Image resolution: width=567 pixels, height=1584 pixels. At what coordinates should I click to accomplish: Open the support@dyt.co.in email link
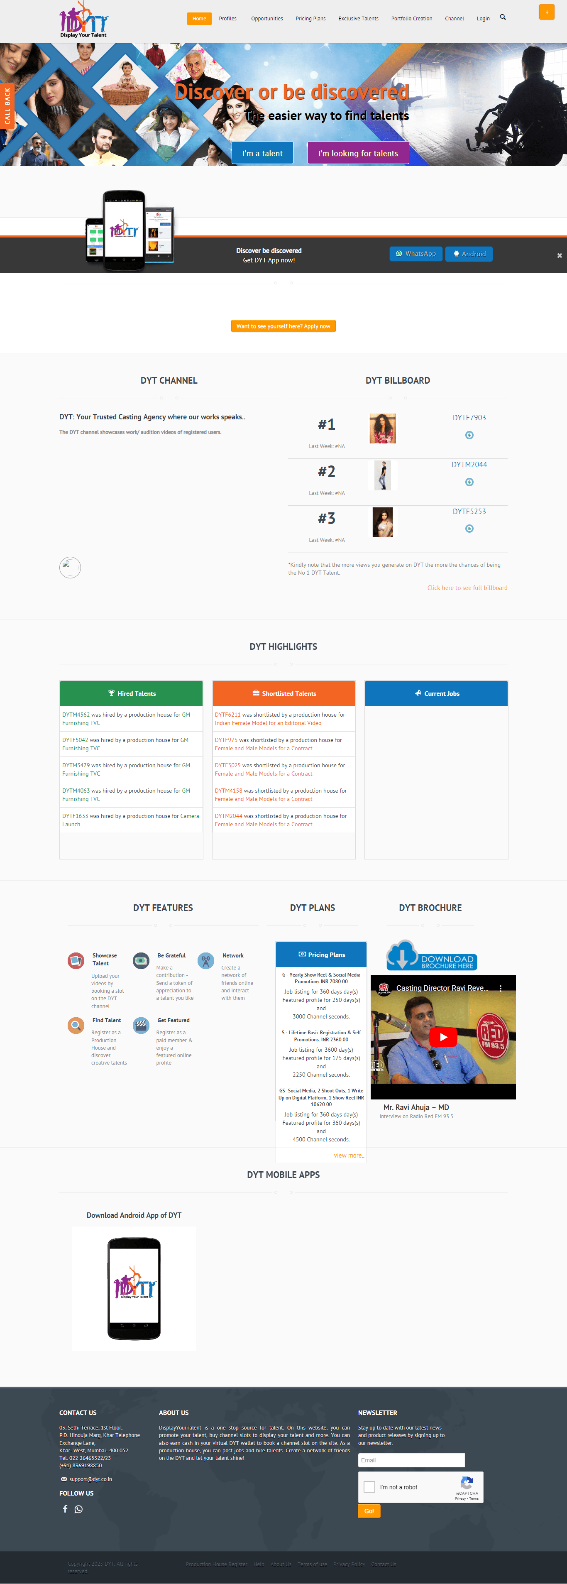(90, 1479)
